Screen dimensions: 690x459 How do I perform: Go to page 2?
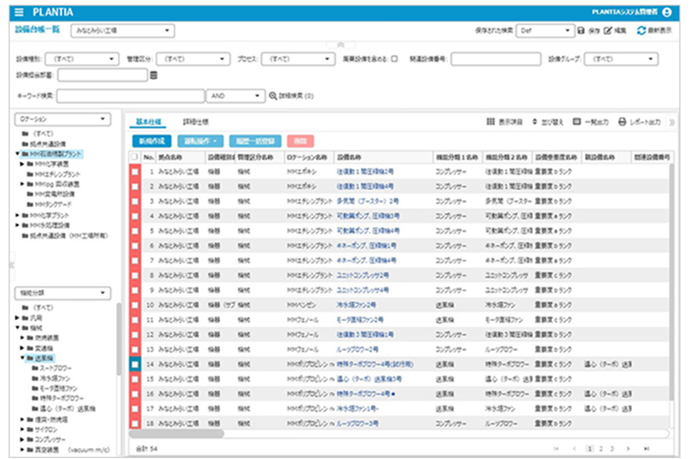(x=600, y=449)
